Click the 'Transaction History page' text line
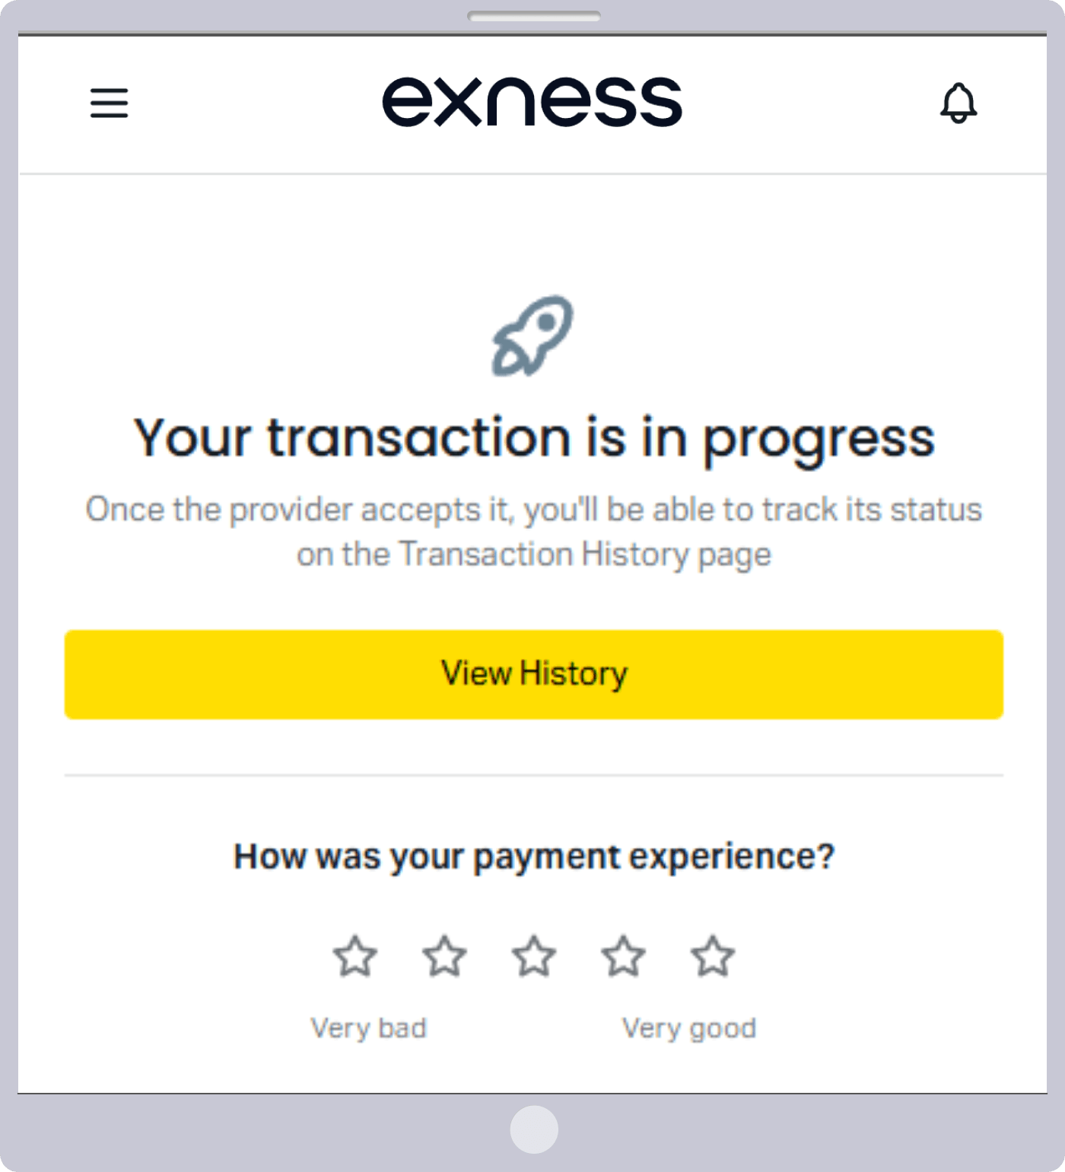 click(534, 555)
